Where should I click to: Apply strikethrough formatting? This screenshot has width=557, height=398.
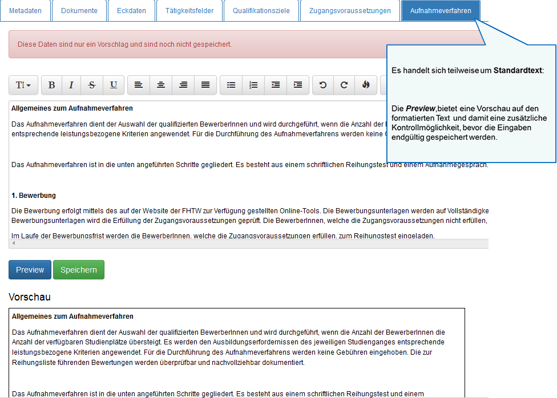tap(92, 85)
